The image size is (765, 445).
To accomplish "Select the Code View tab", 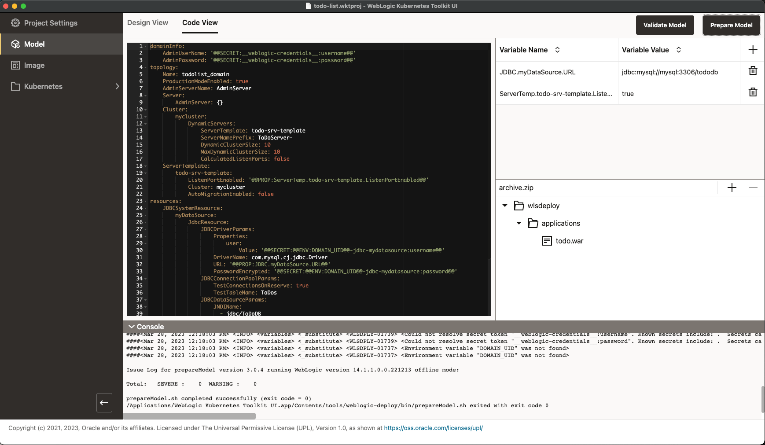I will click(x=199, y=22).
